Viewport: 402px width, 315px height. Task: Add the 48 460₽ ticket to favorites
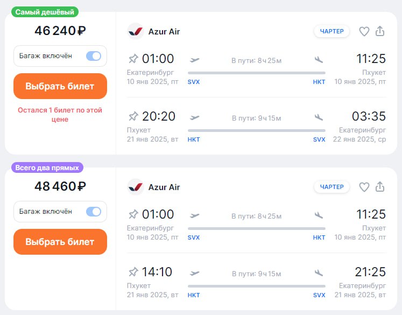pyautogui.click(x=364, y=187)
